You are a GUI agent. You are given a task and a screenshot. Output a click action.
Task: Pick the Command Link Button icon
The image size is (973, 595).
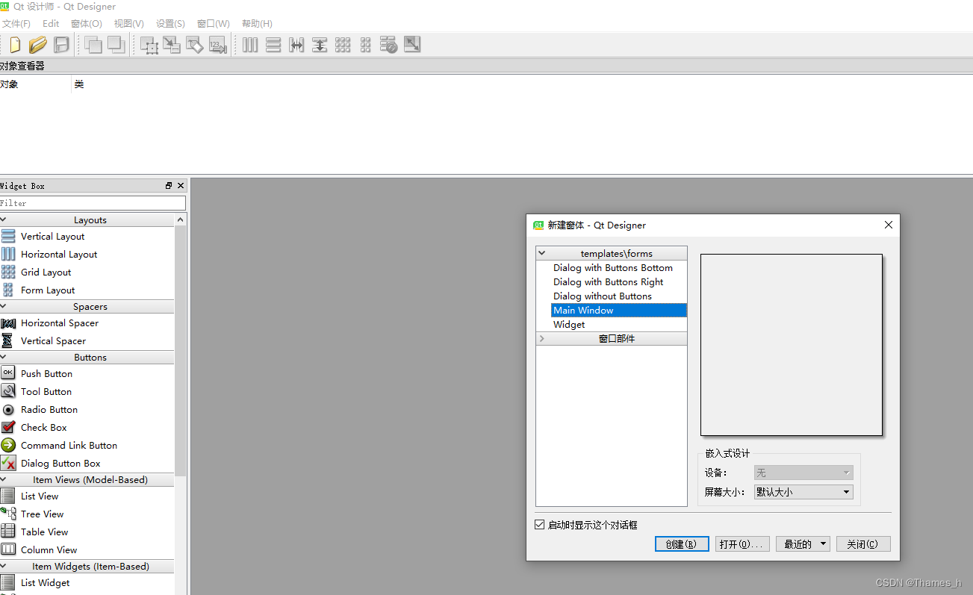pos(8,445)
